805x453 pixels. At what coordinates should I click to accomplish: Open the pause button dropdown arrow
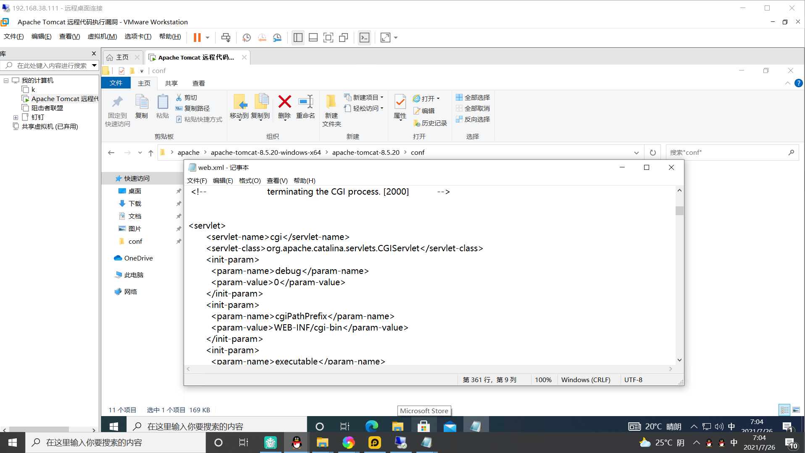(208, 38)
